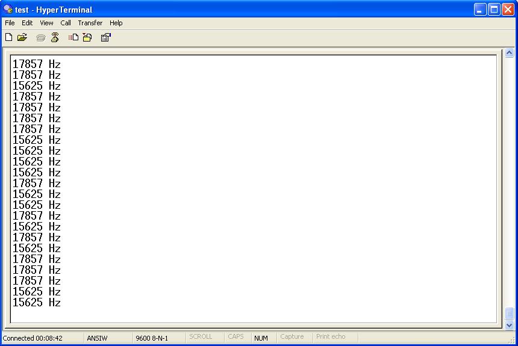This screenshot has height=346, width=518.
Task: Click the Receive file toolbar icon
Action: pyautogui.click(x=87, y=37)
